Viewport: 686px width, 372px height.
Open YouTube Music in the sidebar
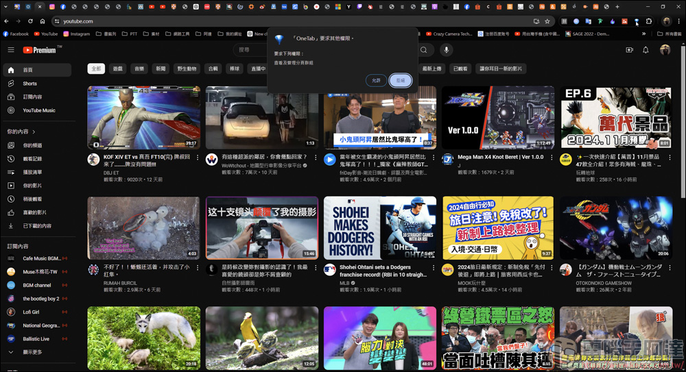tap(37, 110)
